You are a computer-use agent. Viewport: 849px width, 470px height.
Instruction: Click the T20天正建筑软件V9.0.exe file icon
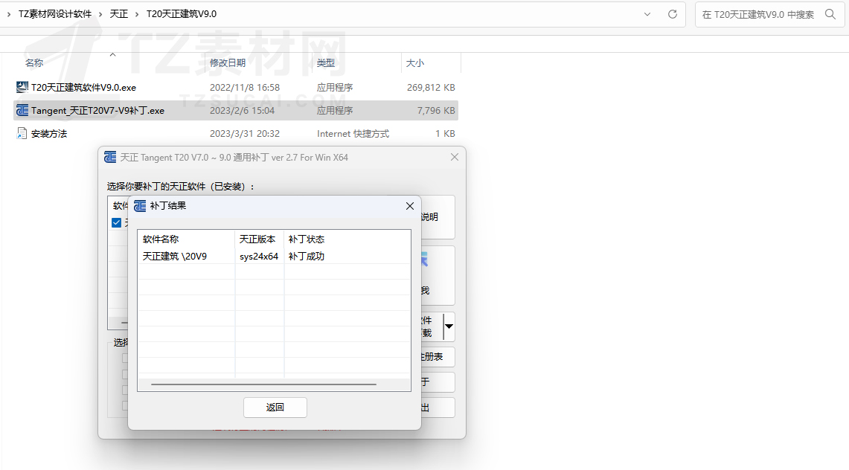pyautogui.click(x=22, y=87)
